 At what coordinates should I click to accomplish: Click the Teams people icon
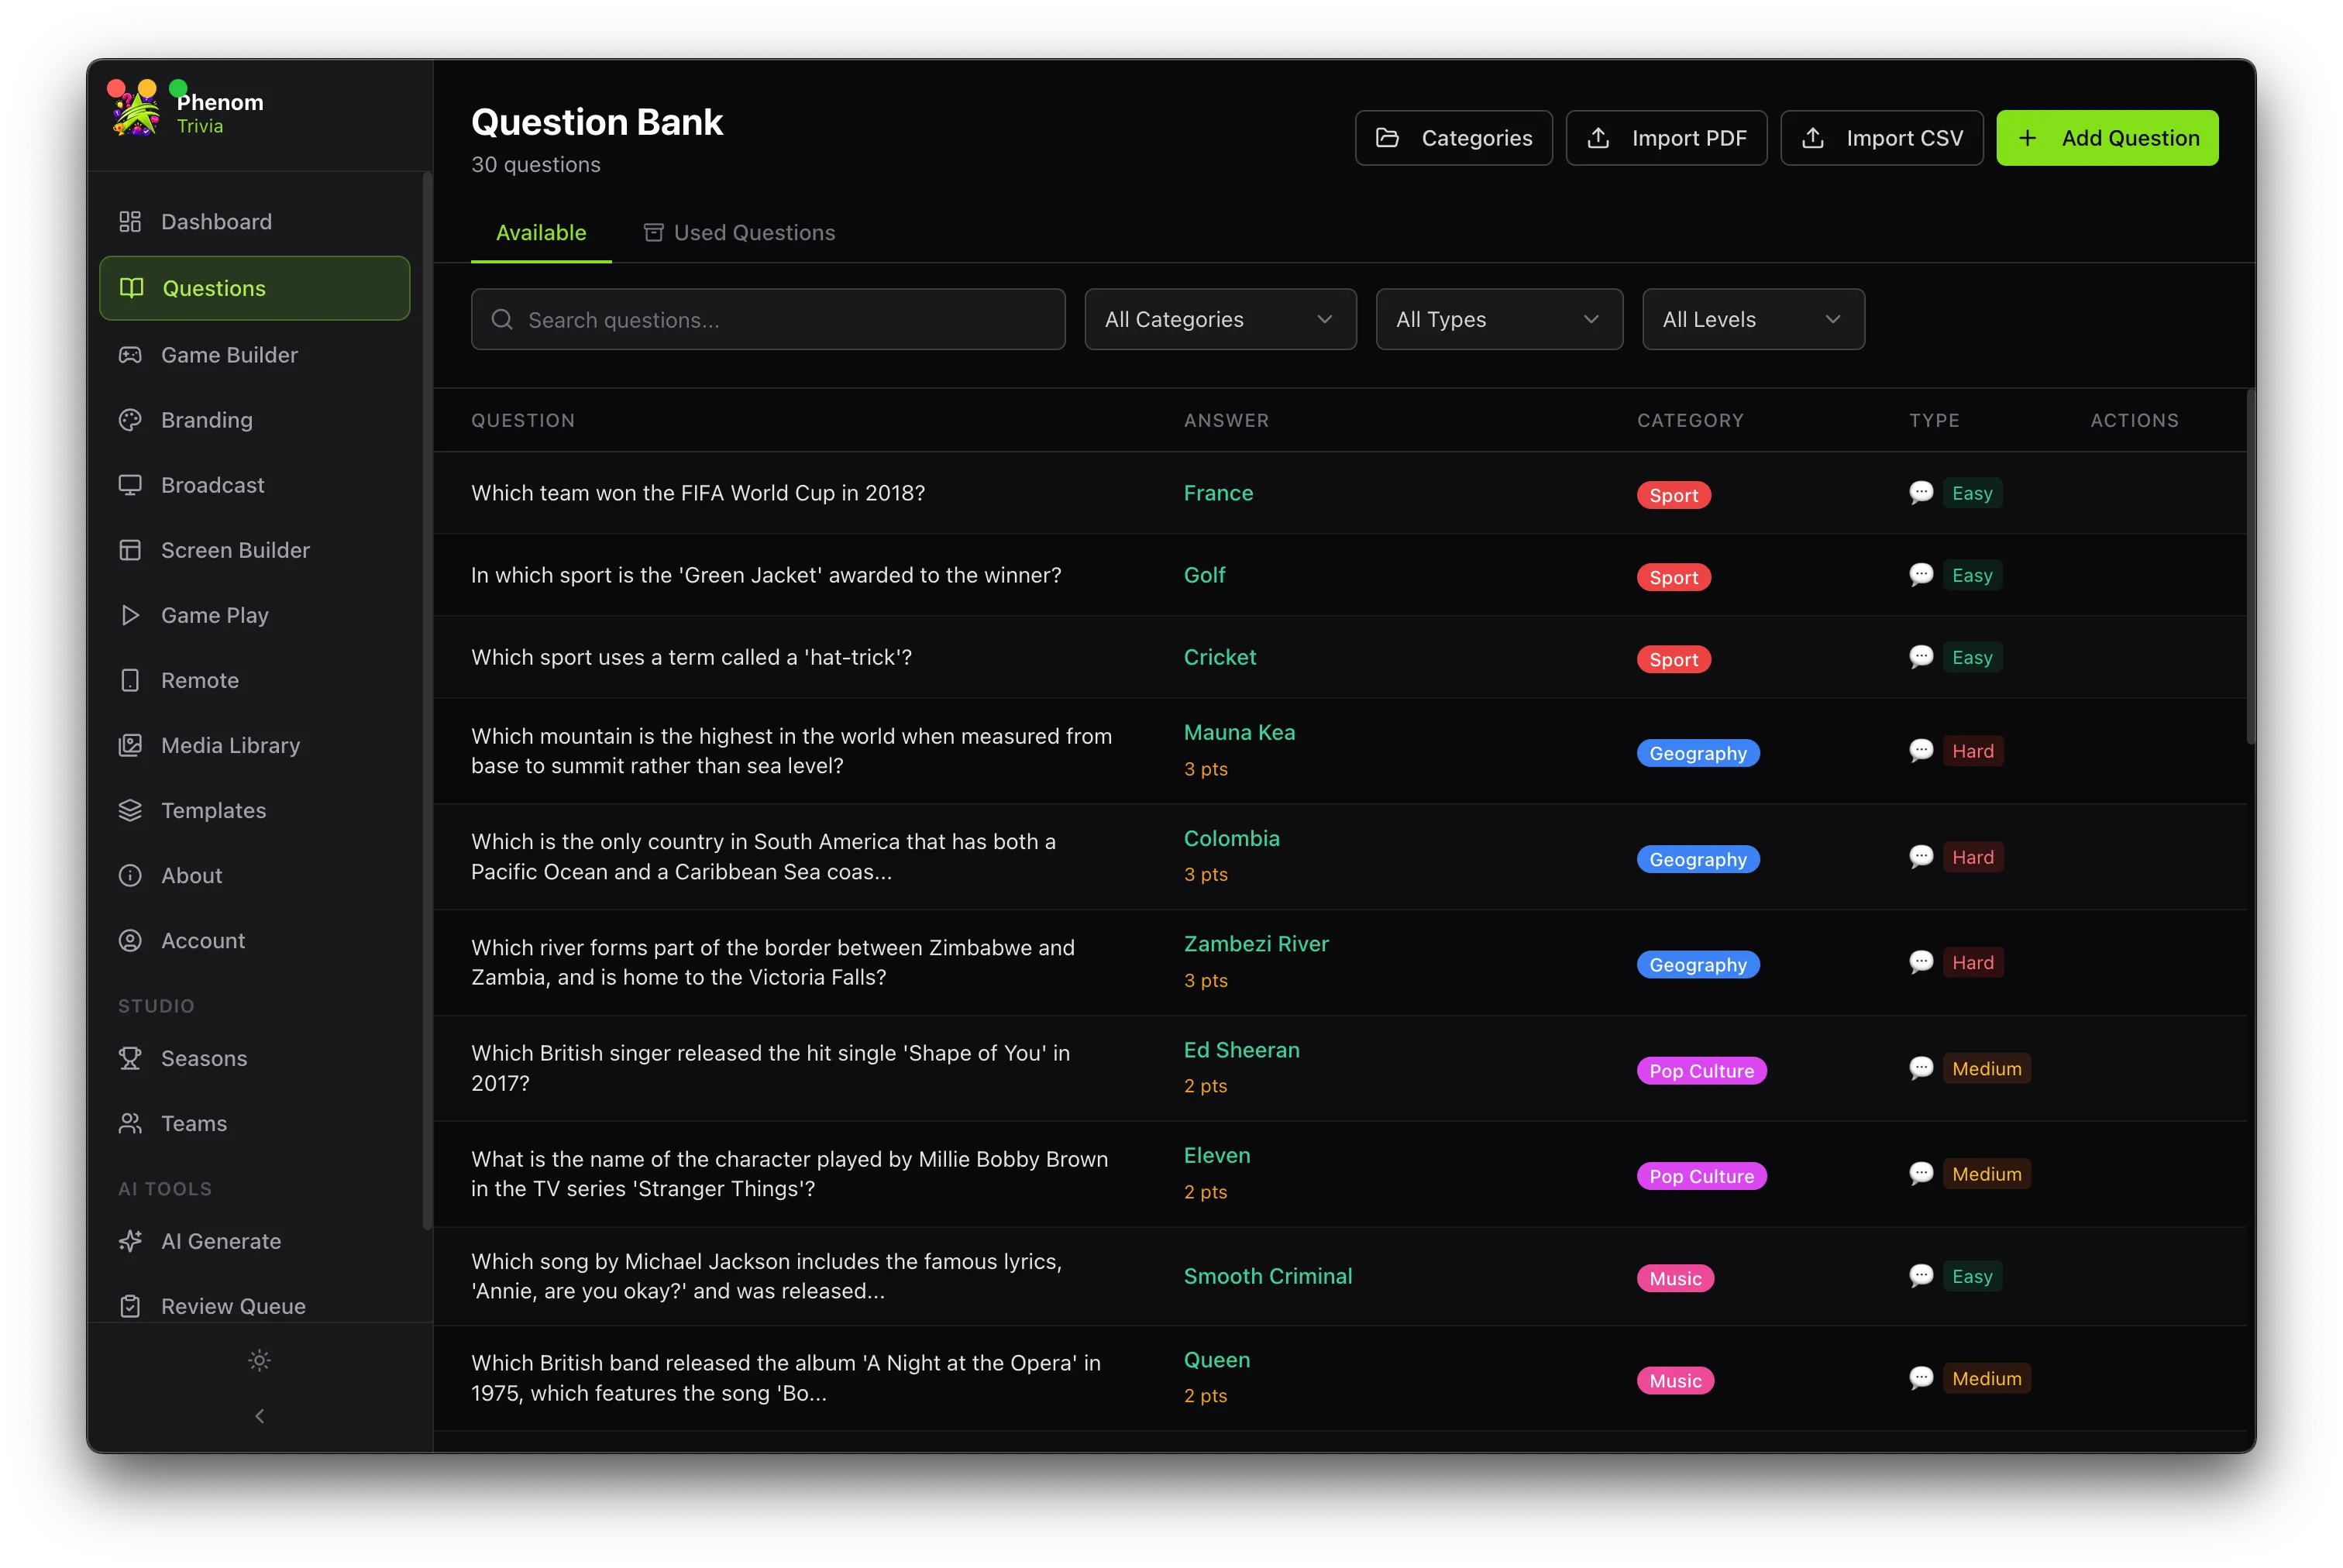click(x=130, y=1123)
